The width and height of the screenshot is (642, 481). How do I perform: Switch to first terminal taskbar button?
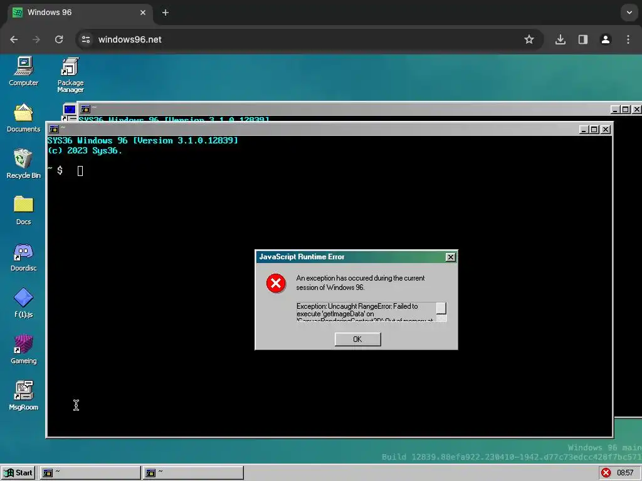(x=90, y=473)
